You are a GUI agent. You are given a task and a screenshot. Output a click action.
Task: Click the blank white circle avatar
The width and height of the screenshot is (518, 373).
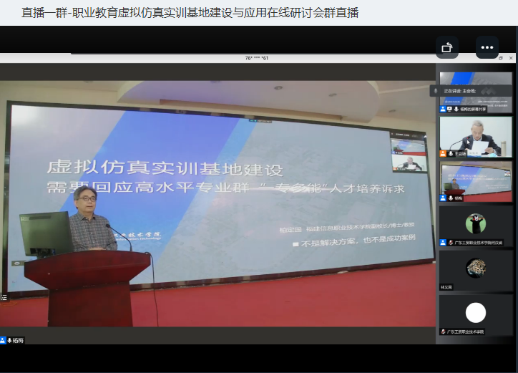(475, 313)
